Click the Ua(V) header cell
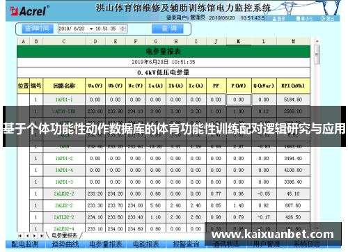348x252 pixels. (95, 86)
